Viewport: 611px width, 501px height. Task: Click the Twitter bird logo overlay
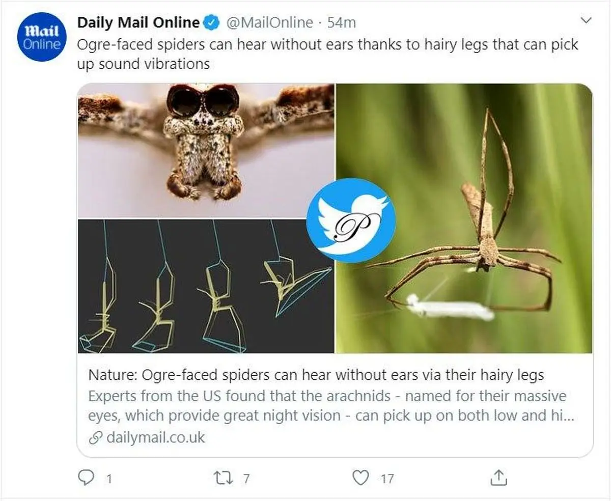[351, 220]
